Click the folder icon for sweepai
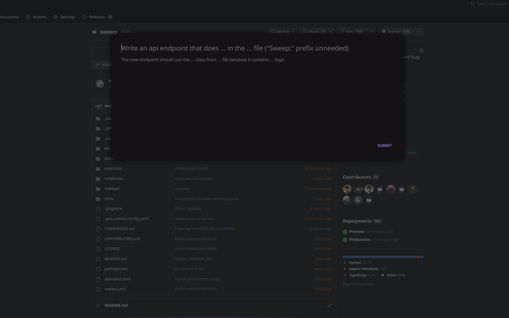509x318 pixels. point(98,188)
